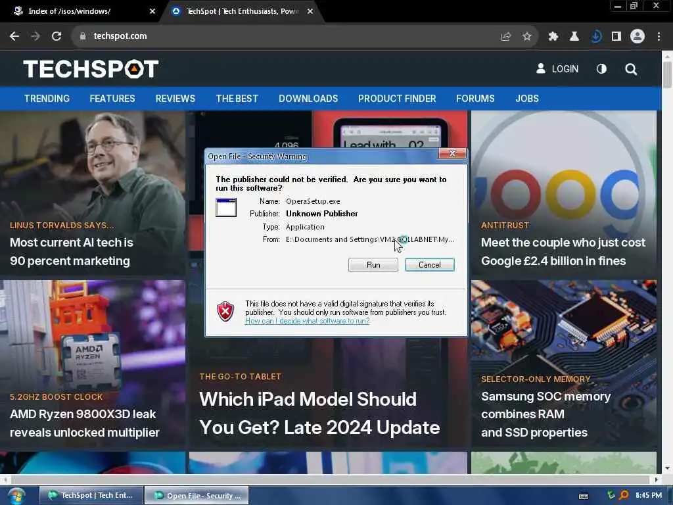
Task: Open Linus Torvalds AI marketing article
Action: point(71,252)
